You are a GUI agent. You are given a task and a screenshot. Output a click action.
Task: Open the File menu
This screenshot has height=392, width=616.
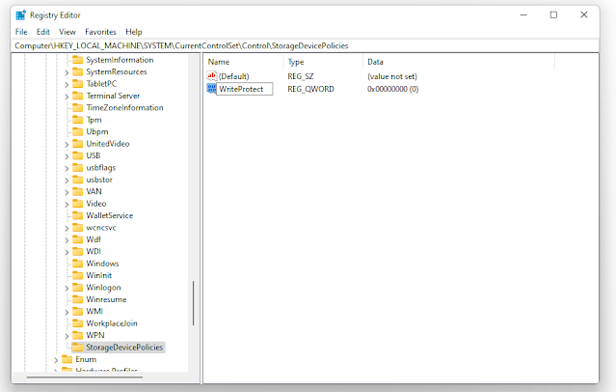(x=21, y=32)
